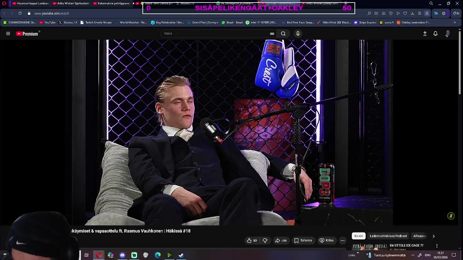The height and width of the screenshot is (260, 463).
Task: Show next filter chips with arrow
Action: [x=433, y=236]
